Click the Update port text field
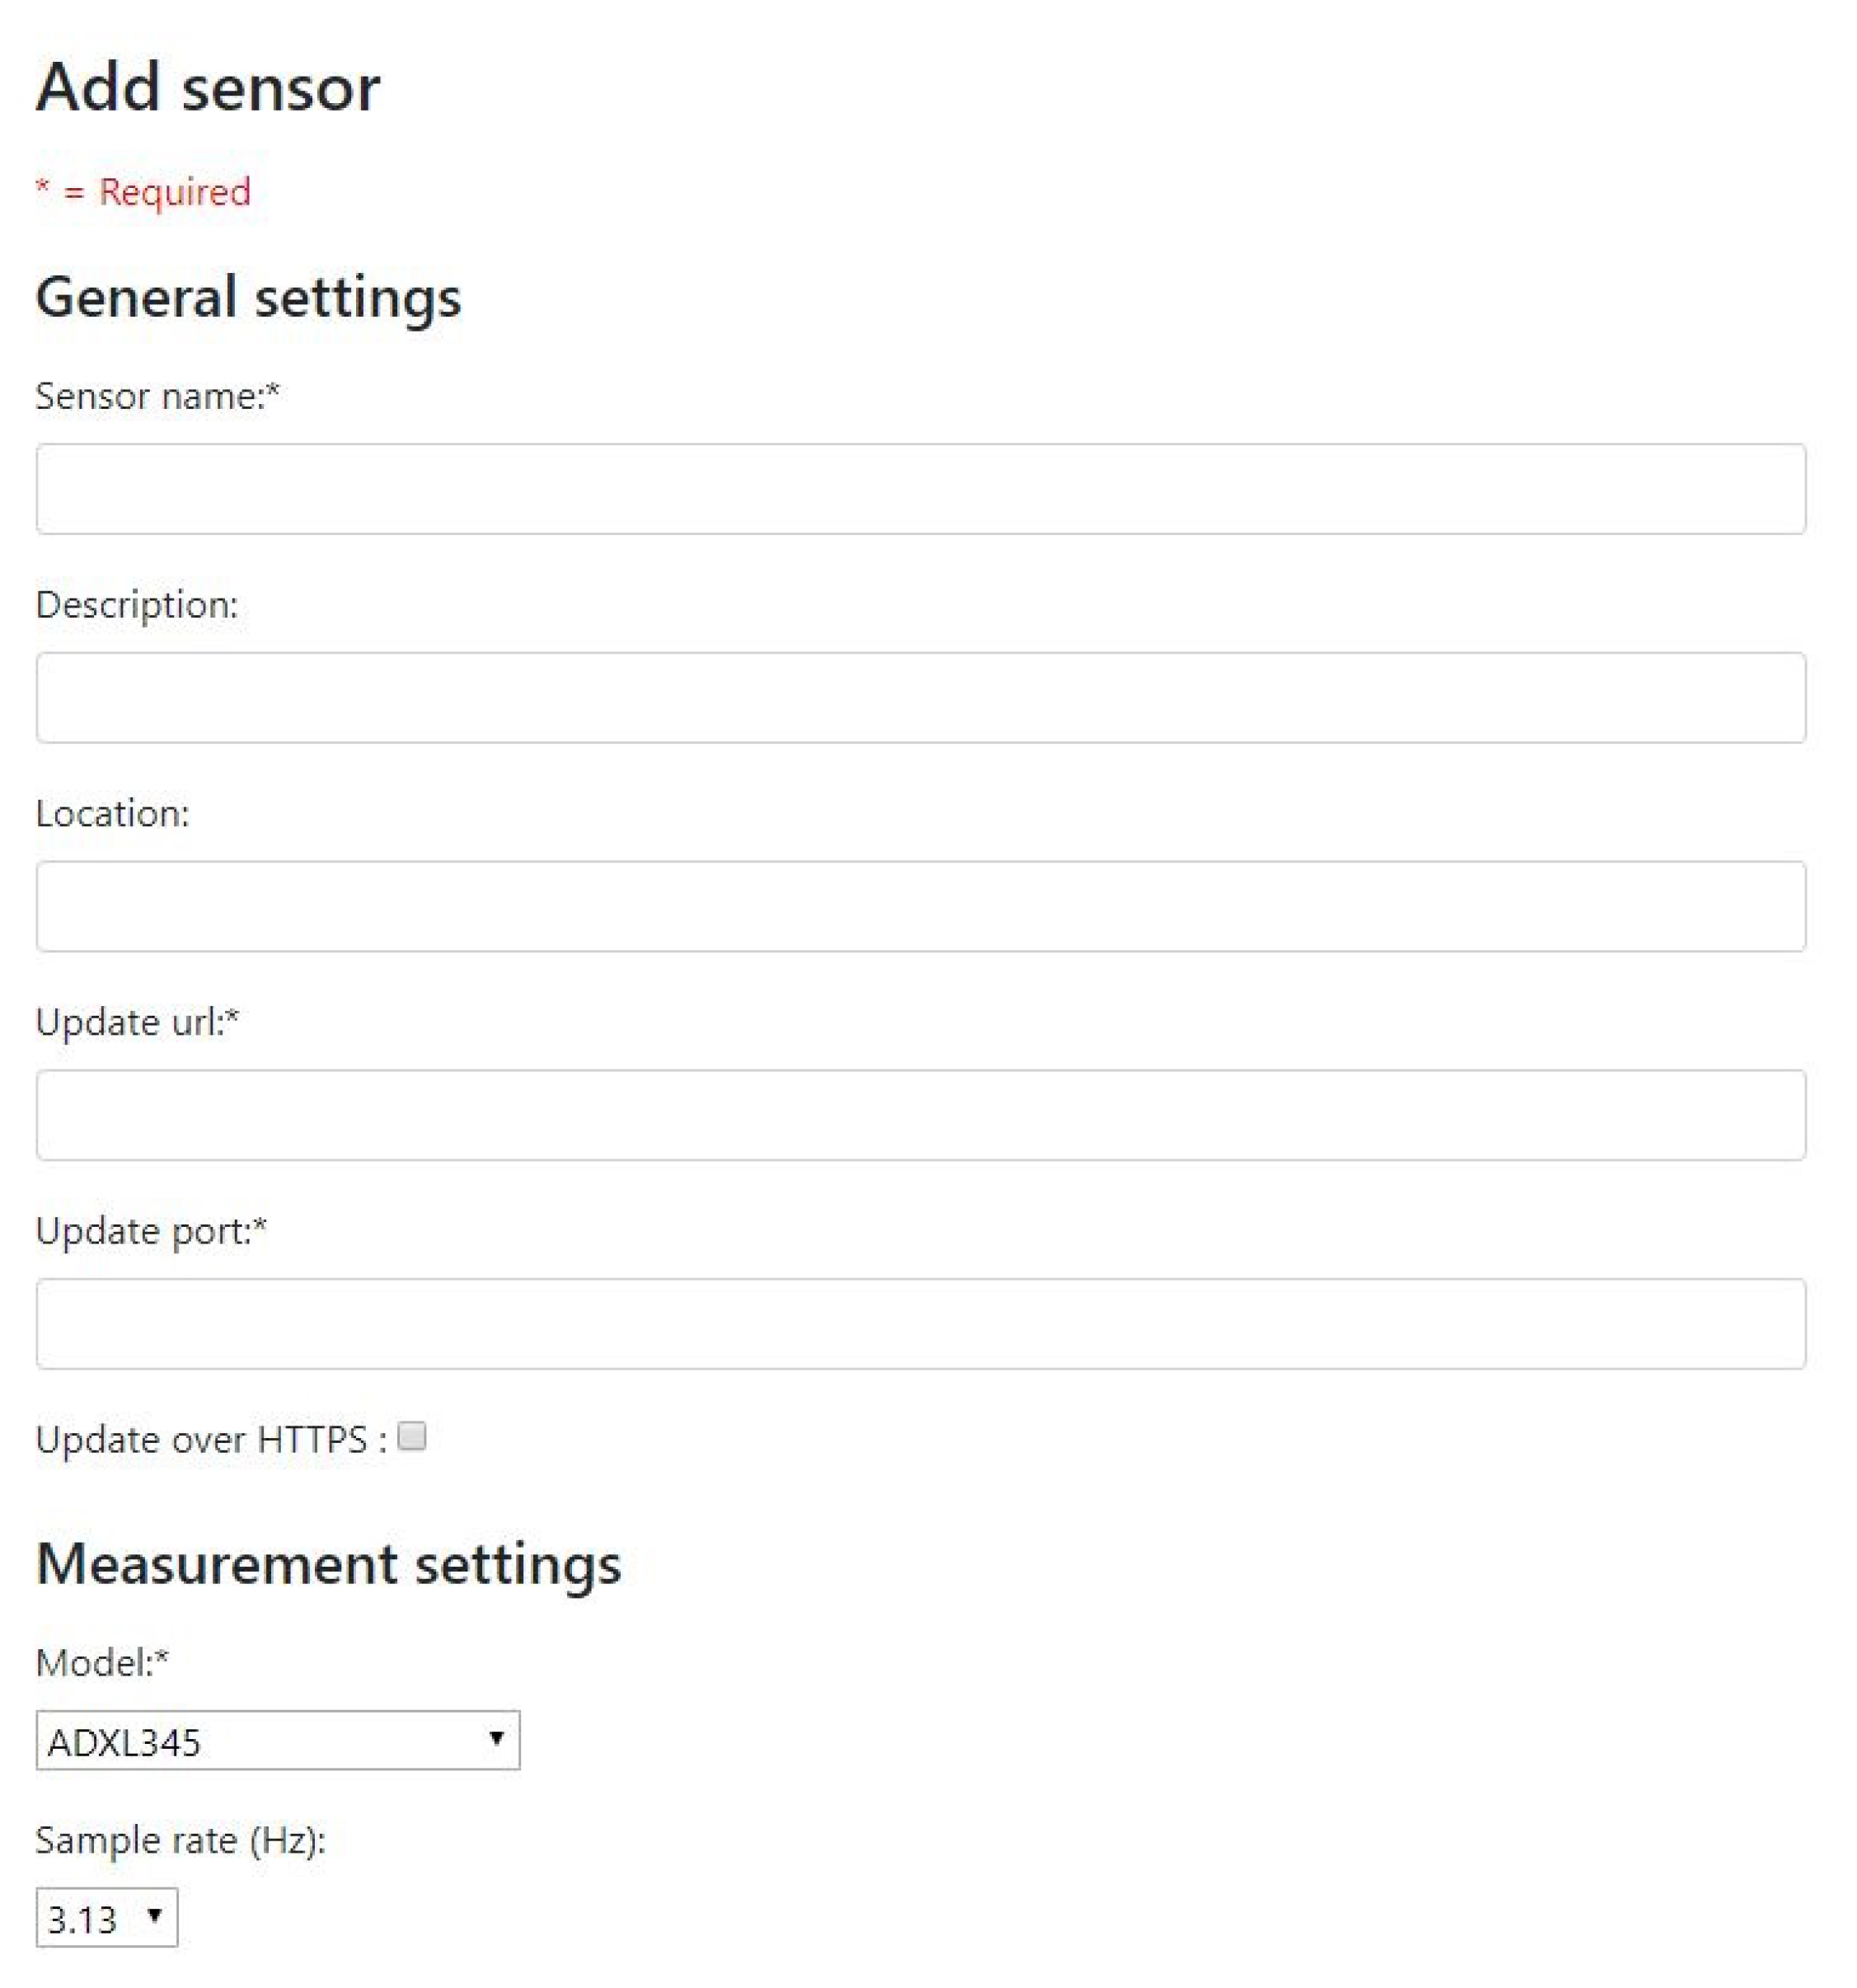The width and height of the screenshot is (1857, 1988). (920, 1324)
